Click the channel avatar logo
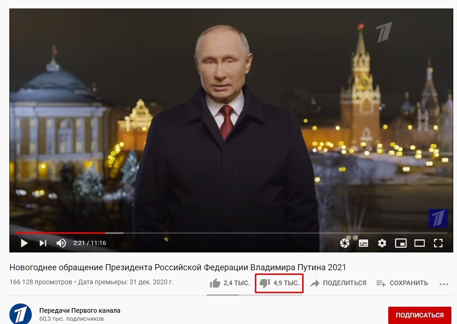The height and width of the screenshot is (324, 457). coord(21,314)
